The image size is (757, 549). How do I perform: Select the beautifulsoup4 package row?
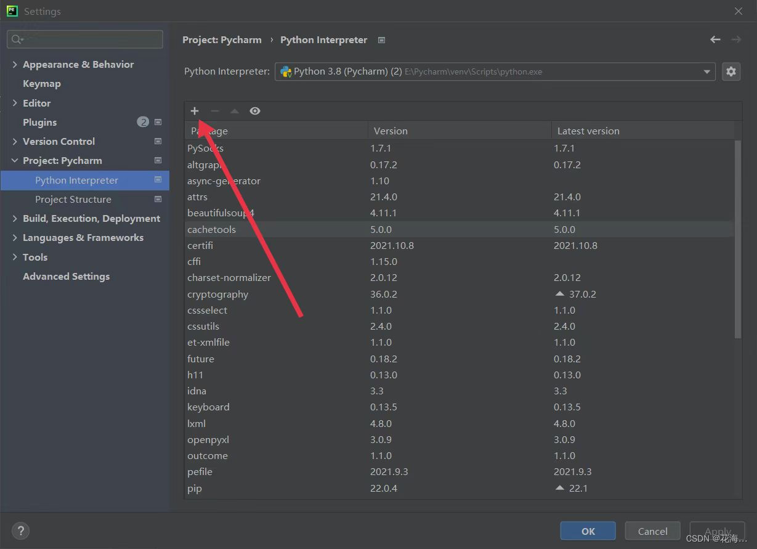click(x=459, y=213)
